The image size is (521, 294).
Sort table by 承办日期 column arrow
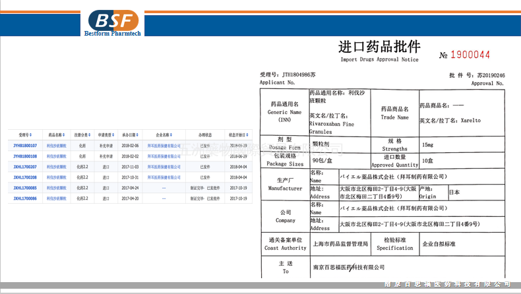[x=137, y=135]
